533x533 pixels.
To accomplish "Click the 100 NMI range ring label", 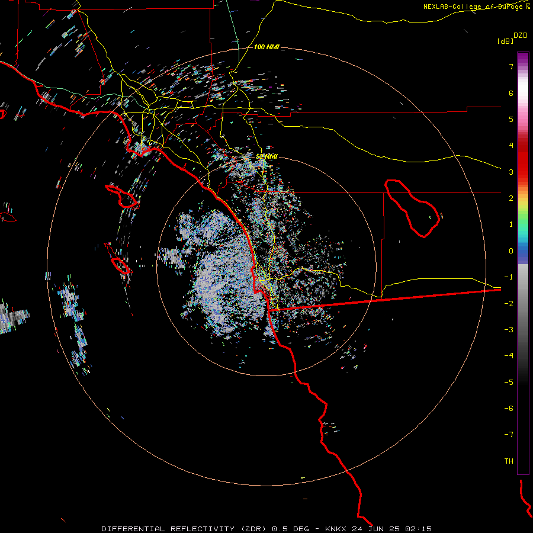I will tap(266, 47).
